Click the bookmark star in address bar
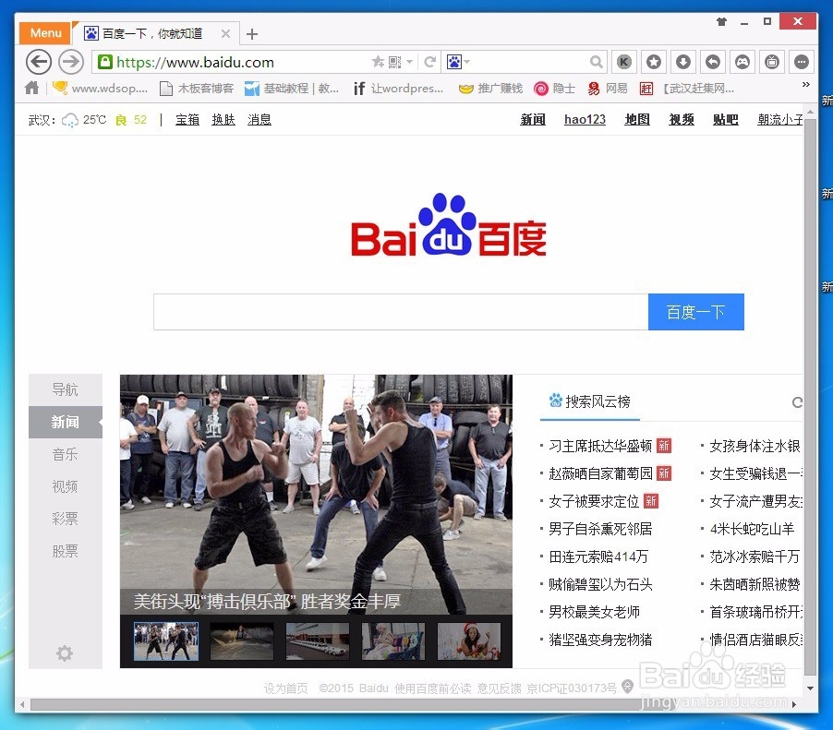833x730 pixels. click(x=379, y=62)
